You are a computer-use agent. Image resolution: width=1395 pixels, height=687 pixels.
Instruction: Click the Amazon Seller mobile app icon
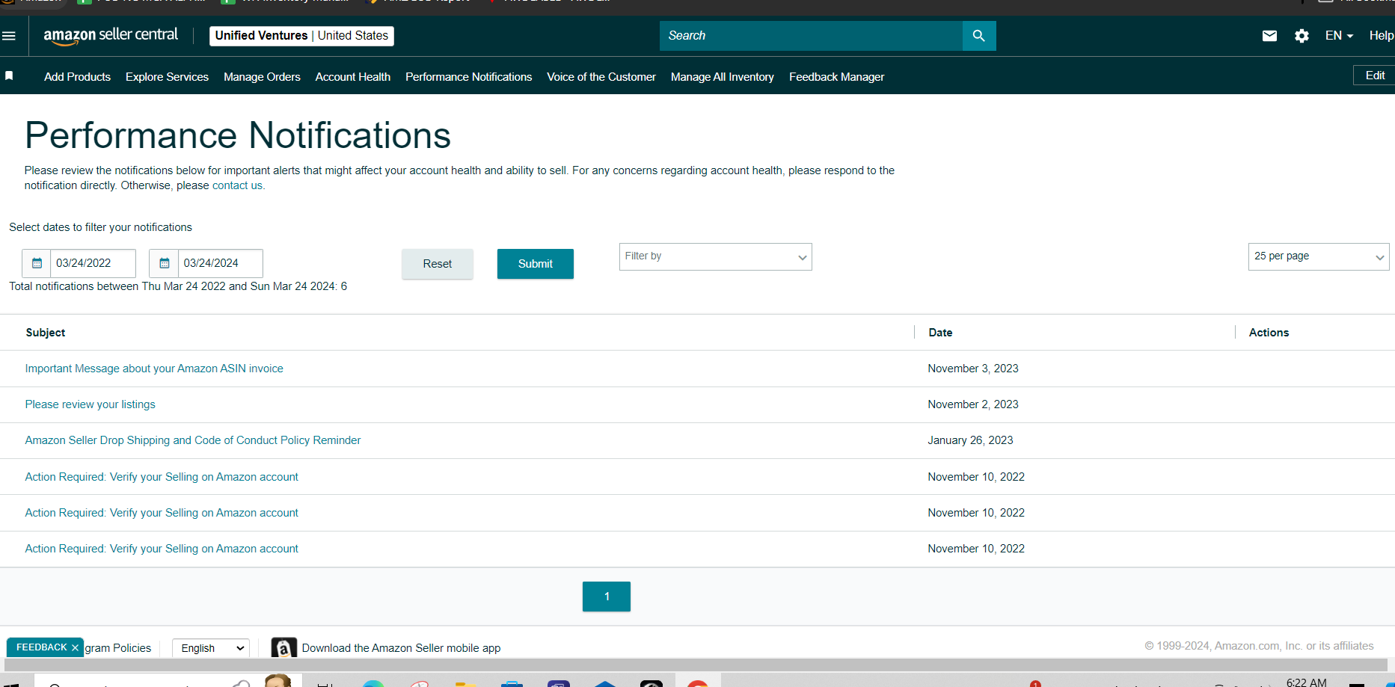pyautogui.click(x=283, y=647)
